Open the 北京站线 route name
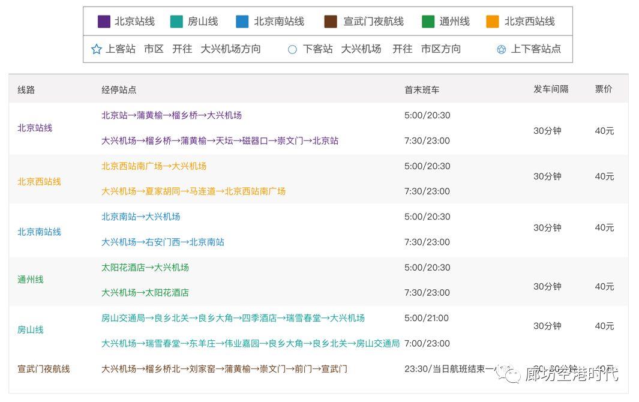This screenshot has width=639, height=402. point(35,128)
